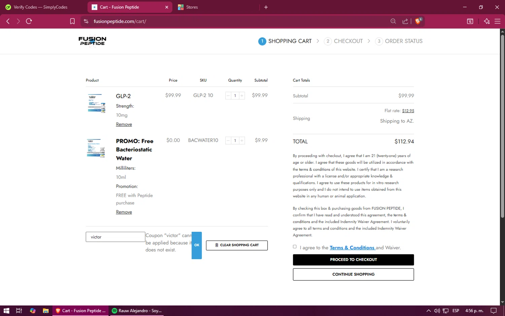Click Proceed to Checkout
This screenshot has height=316, width=505.
click(353, 260)
